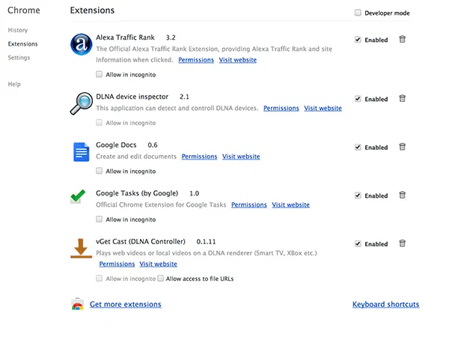Screen dimensions: 449x340
Task: Enable Developer mode checkbox
Action: (x=358, y=13)
